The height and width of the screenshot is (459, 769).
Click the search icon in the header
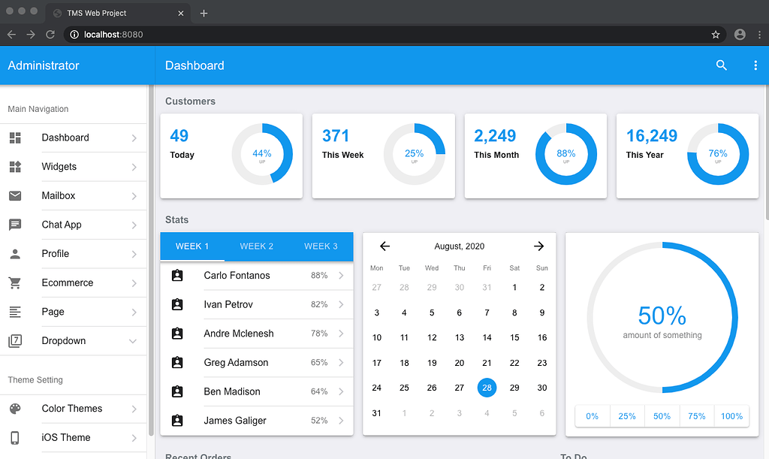[721, 65]
